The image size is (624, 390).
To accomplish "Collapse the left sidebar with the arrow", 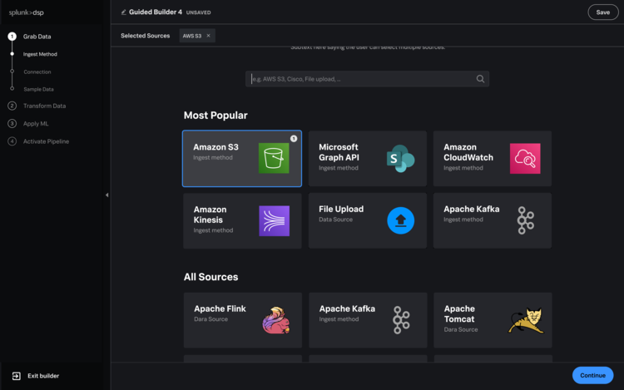I will click(x=106, y=195).
